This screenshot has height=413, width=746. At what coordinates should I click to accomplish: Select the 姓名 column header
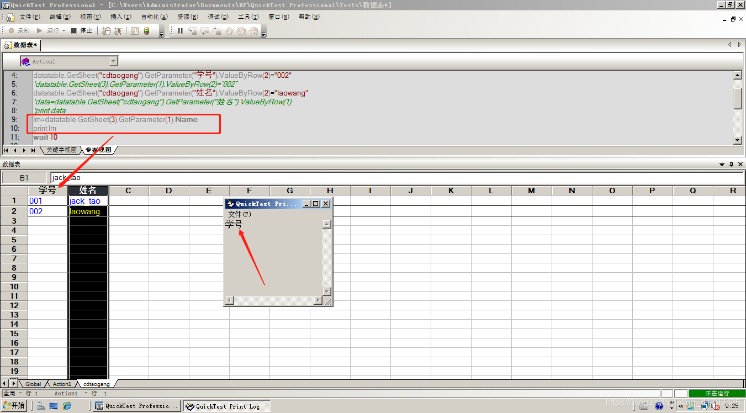click(88, 190)
